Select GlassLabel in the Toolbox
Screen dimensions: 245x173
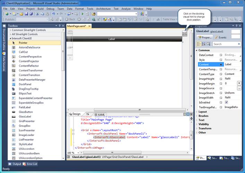[34, 116]
